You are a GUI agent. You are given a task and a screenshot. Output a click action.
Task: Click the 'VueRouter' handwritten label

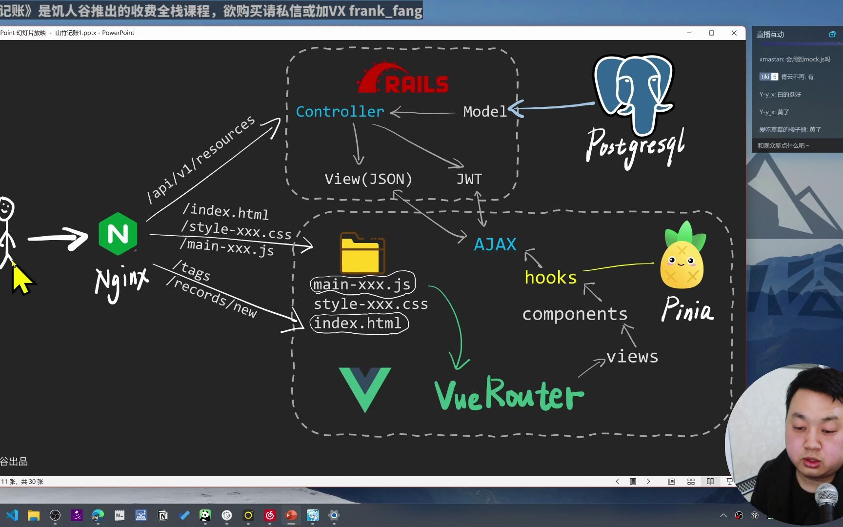pyautogui.click(x=509, y=394)
